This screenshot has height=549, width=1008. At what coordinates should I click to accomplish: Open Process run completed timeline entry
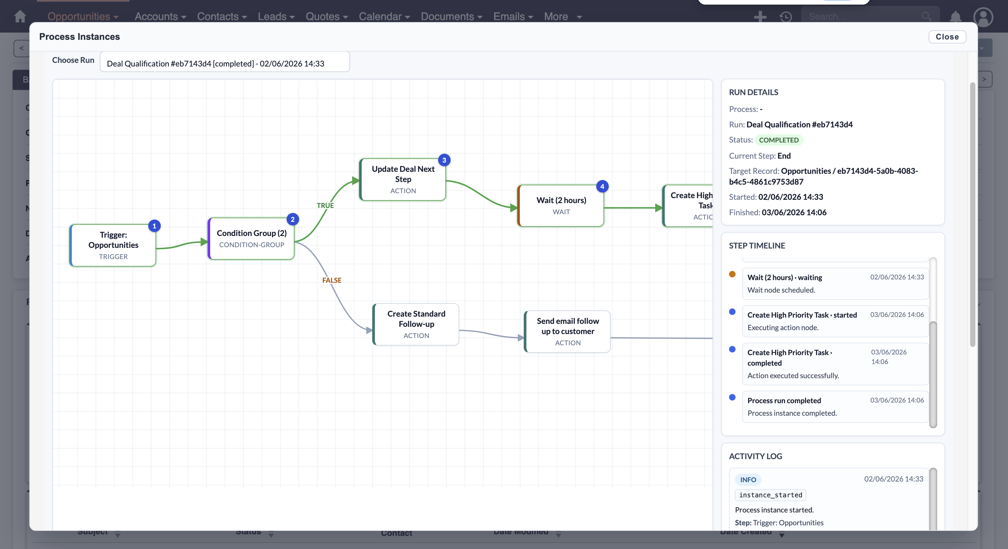click(x=835, y=407)
